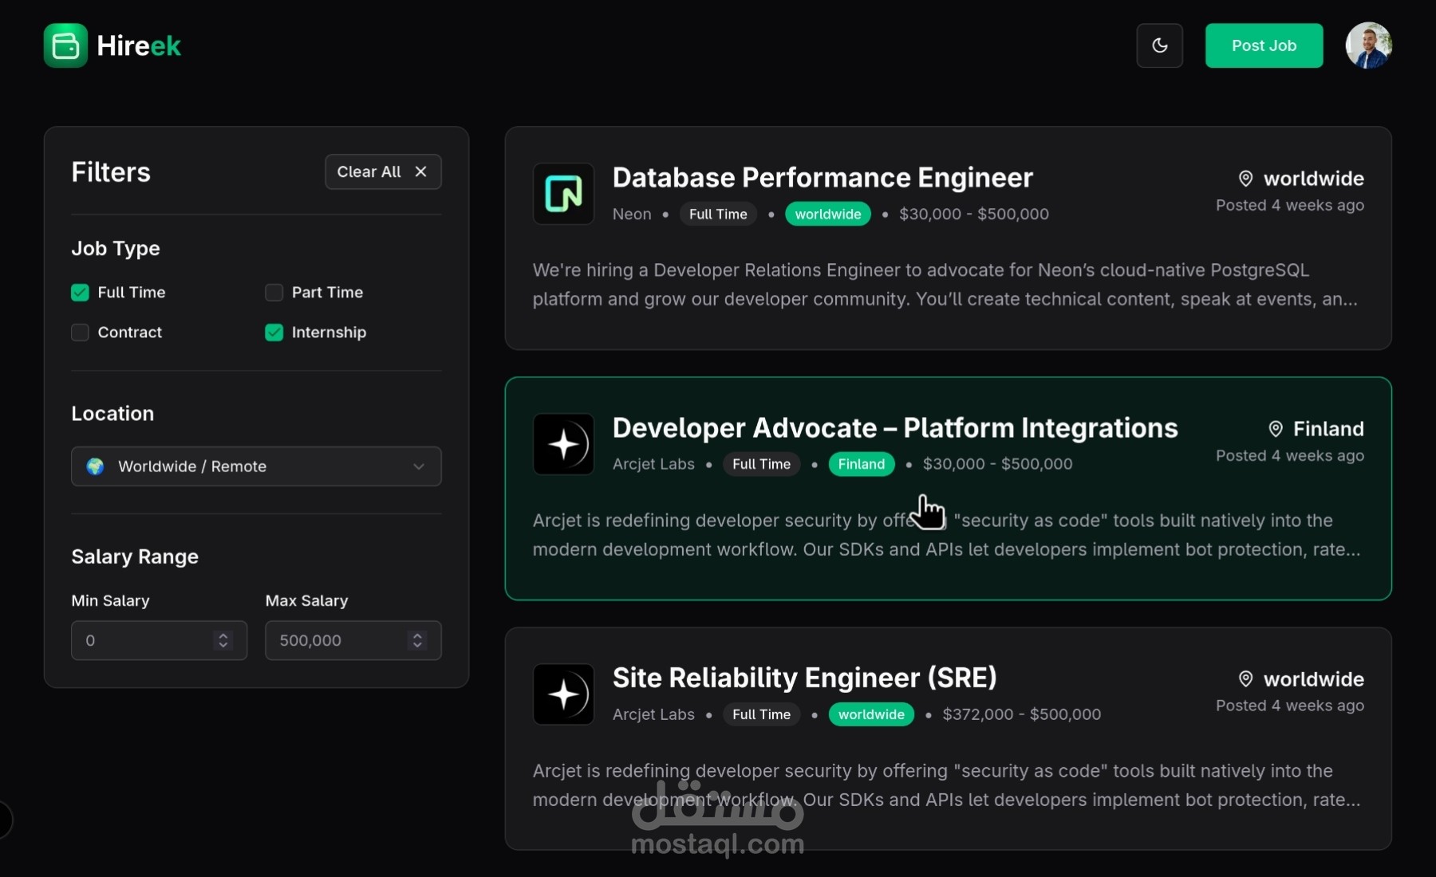Click the globe icon in Location field

[95, 466]
